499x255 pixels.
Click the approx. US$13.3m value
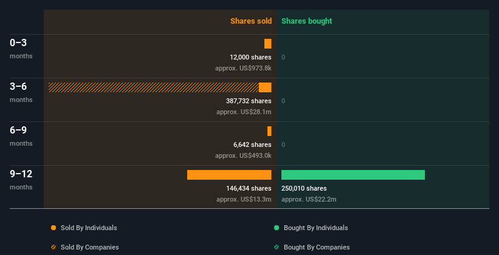pyautogui.click(x=244, y=199)
